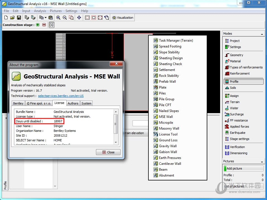This screenshot has width=267, height=200.
Task: Zoom out with magnifier minus icon
Action: (65, 18)
